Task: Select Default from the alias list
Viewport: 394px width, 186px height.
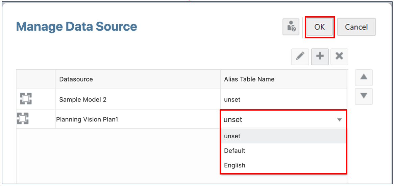Action: tap(235, 150)
